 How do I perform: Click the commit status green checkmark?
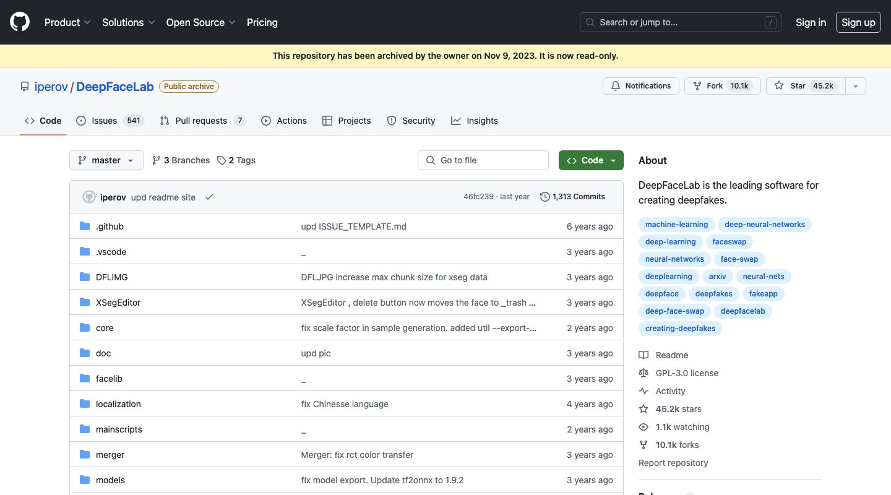point(209,197)
